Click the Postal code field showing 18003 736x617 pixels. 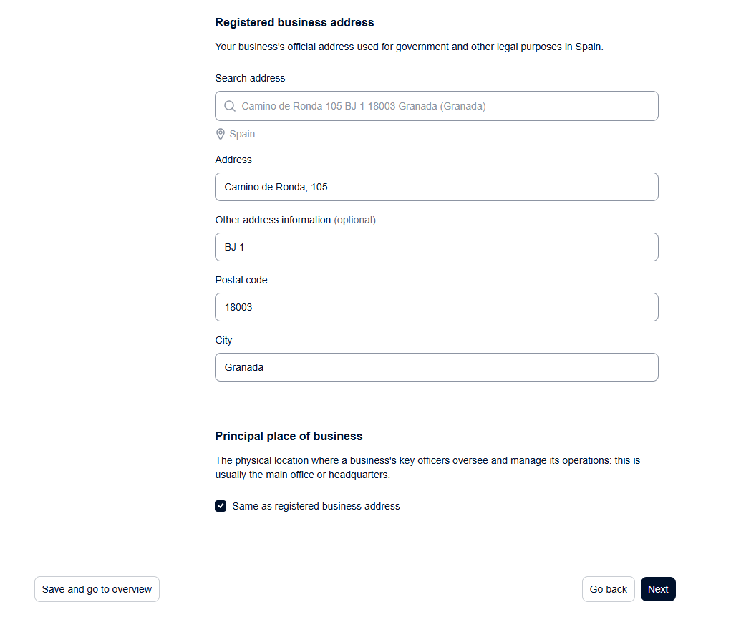click(437, 307)
